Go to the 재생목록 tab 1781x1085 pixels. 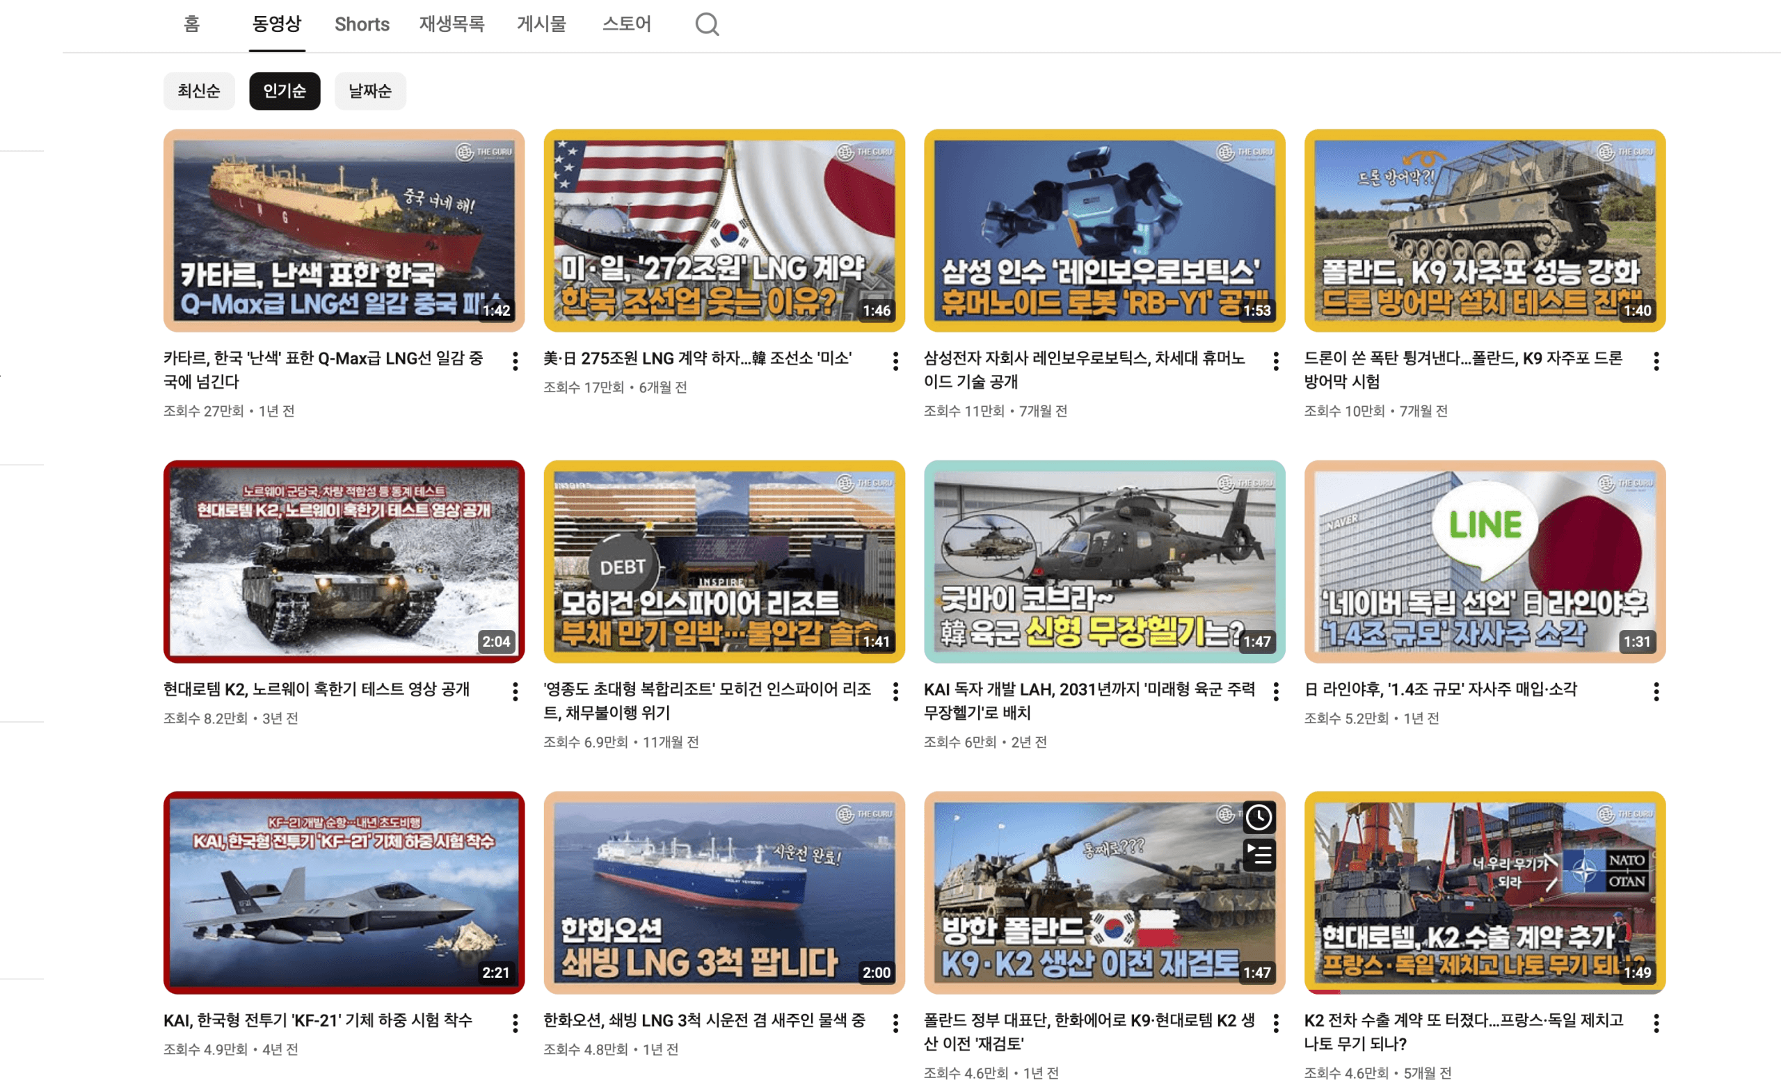(452, 24)
